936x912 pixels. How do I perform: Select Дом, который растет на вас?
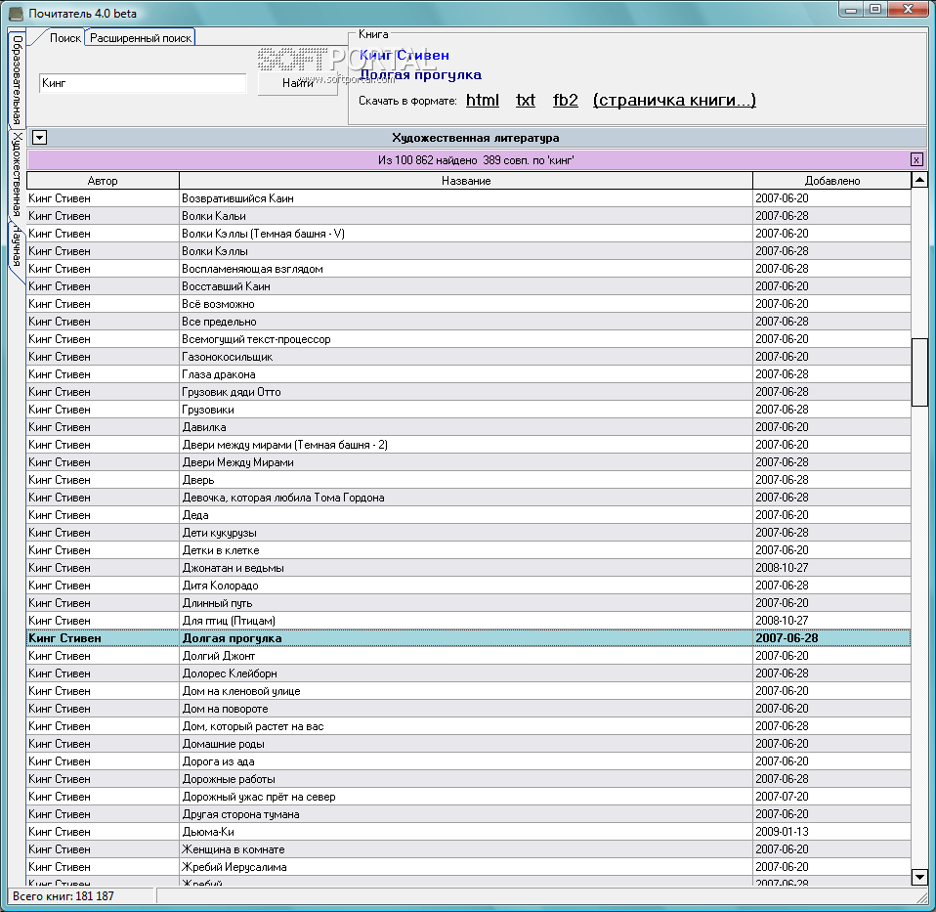point(469,727)
